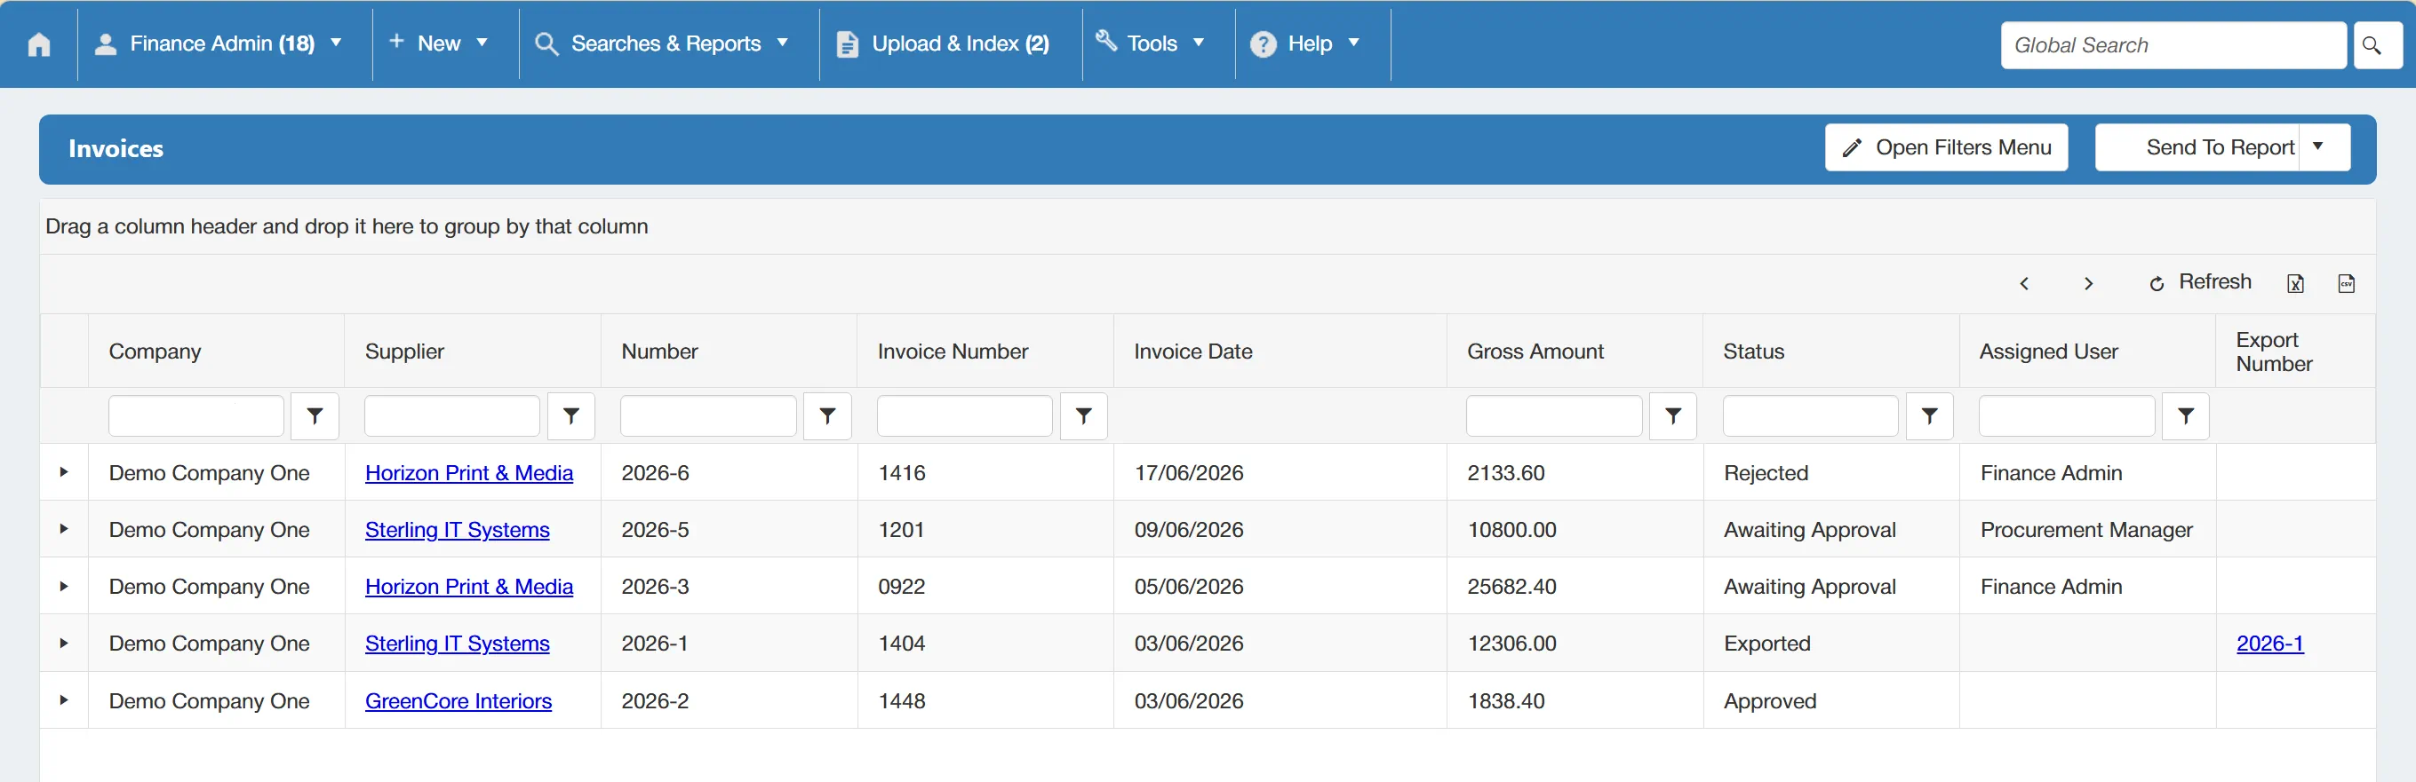The image size is (2416, 782).
Task: Open the Supplier column filter icon
Action: tap(570, 415)
